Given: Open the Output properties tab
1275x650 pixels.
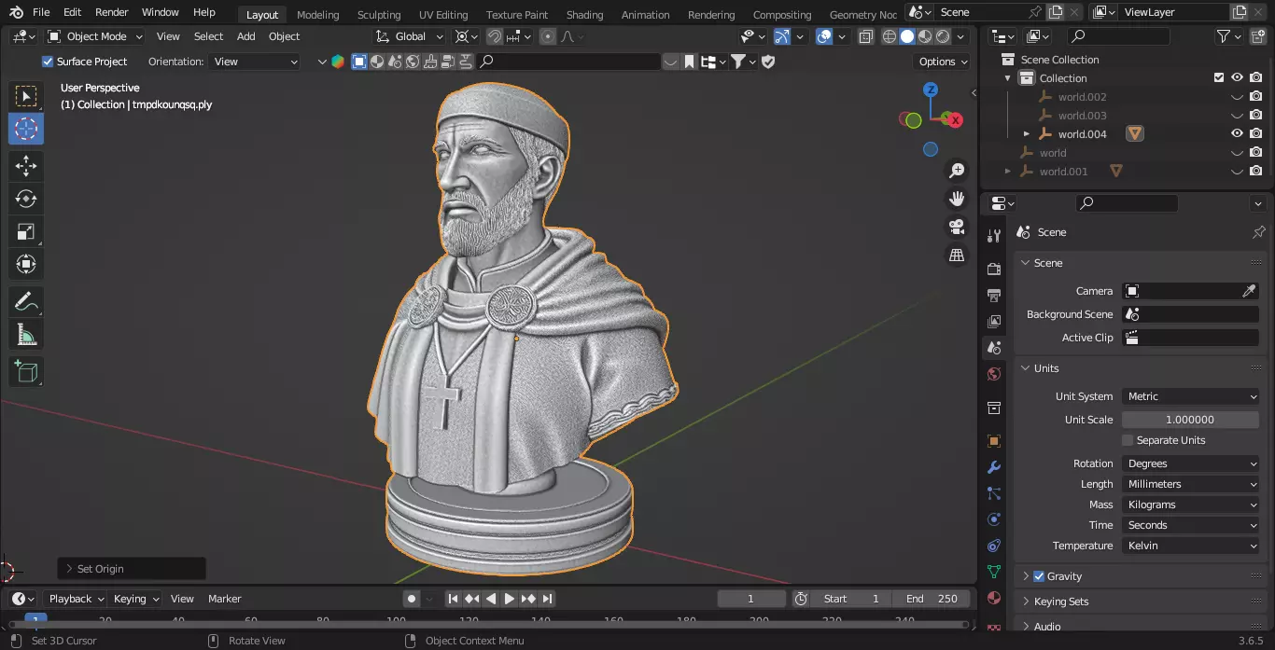Looking at the screenshot, I should [x=994, y=296].
